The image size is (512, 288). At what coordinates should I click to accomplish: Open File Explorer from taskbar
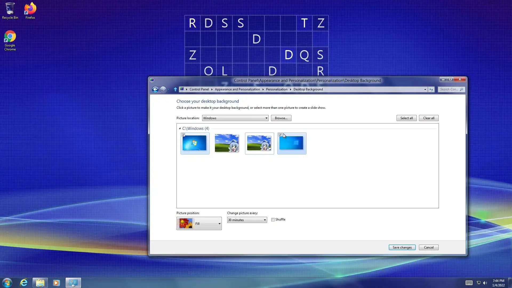coord(40,282)
